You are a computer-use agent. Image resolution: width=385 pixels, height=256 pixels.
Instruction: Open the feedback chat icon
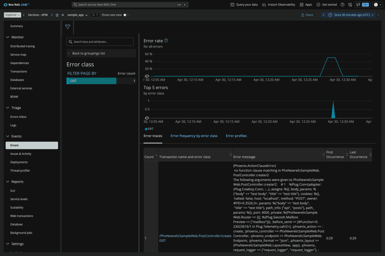point(350,5)
